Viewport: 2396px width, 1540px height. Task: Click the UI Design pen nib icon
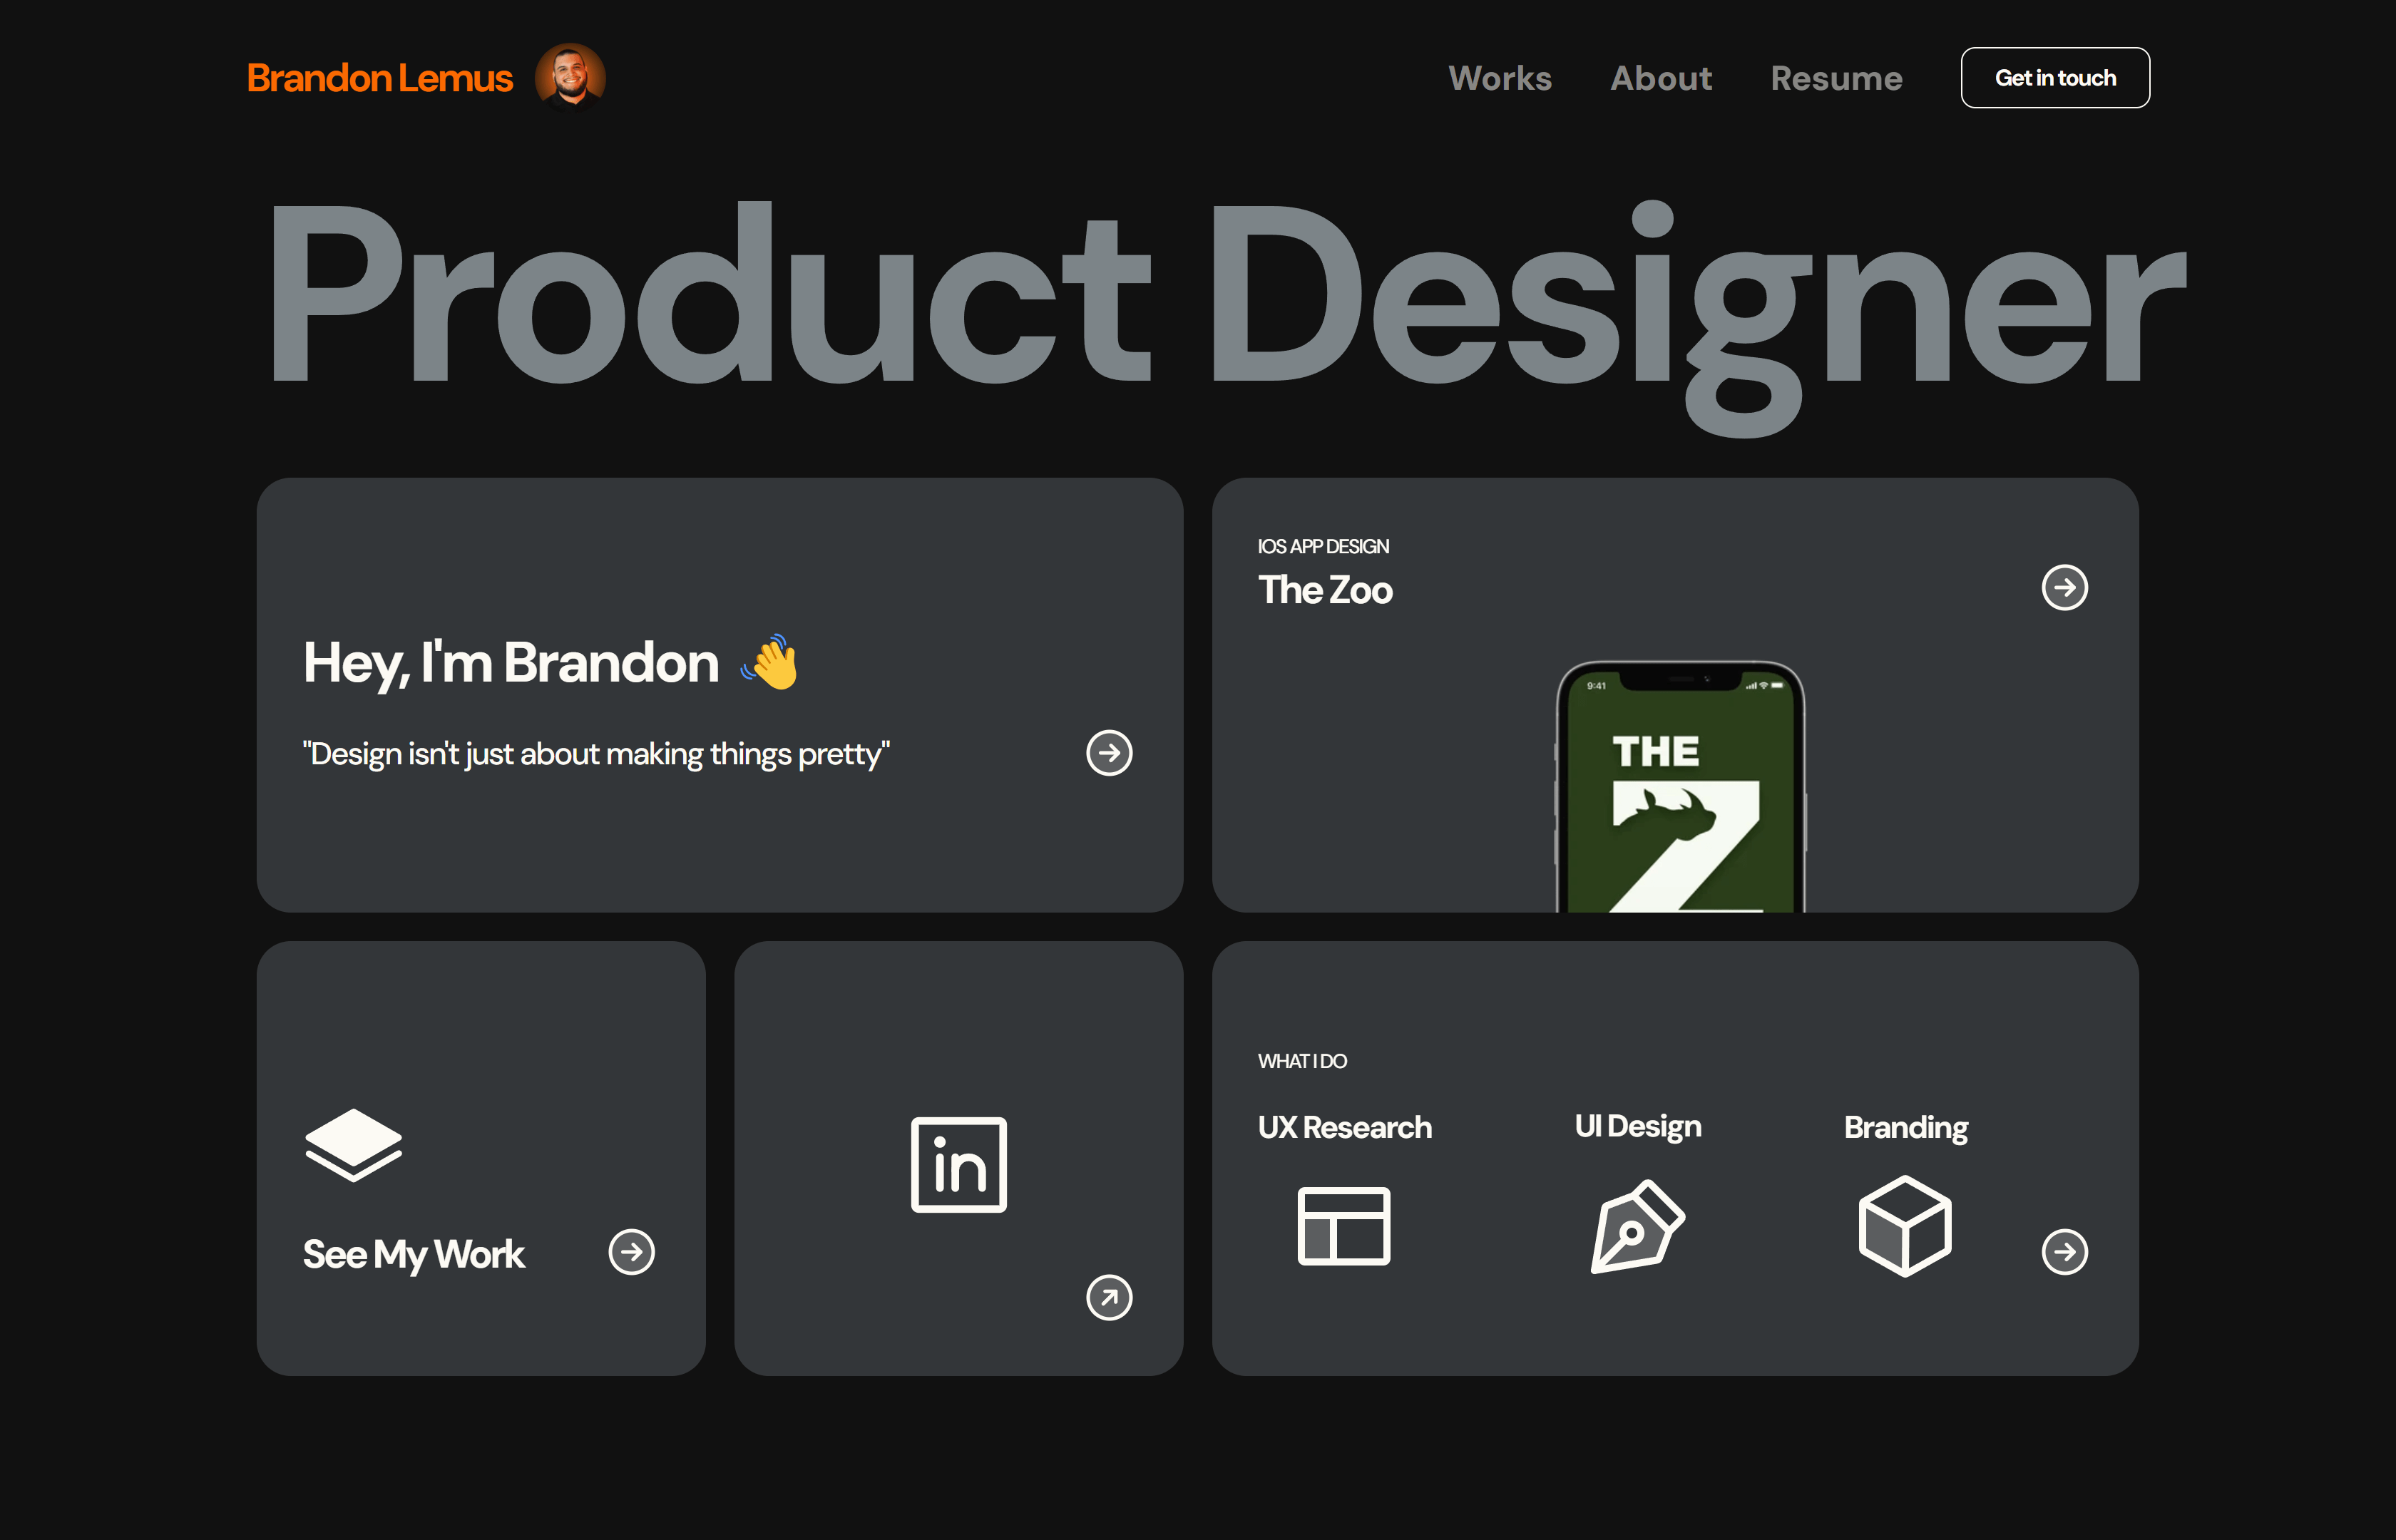[x=1636, y=1226]
